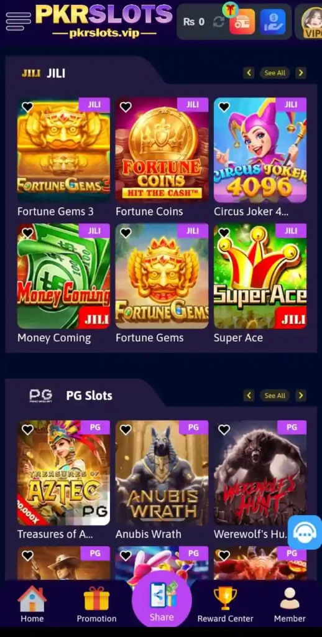Show previous JILI games with left arrow

click(249, 73)
